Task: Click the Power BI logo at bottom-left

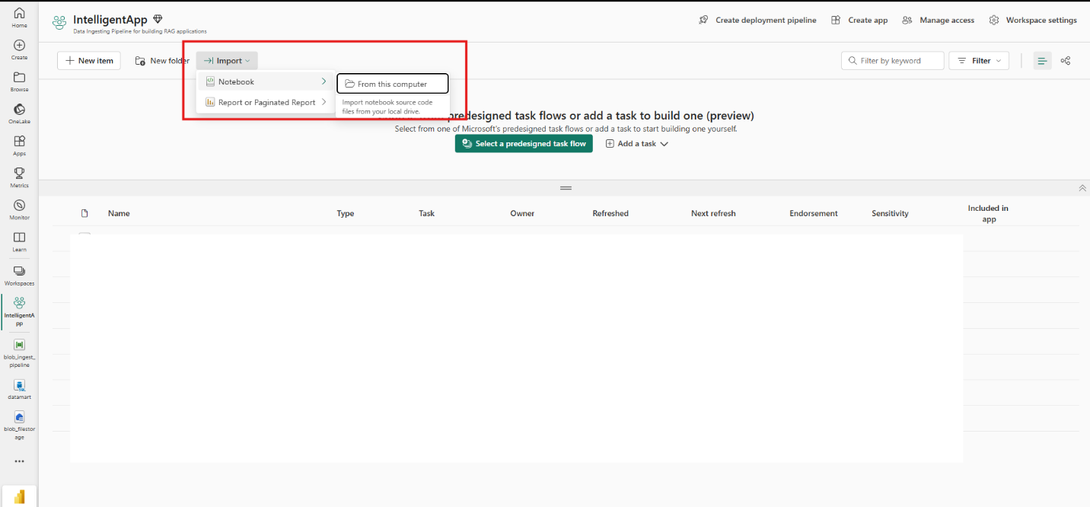Action: click(19, 496)
